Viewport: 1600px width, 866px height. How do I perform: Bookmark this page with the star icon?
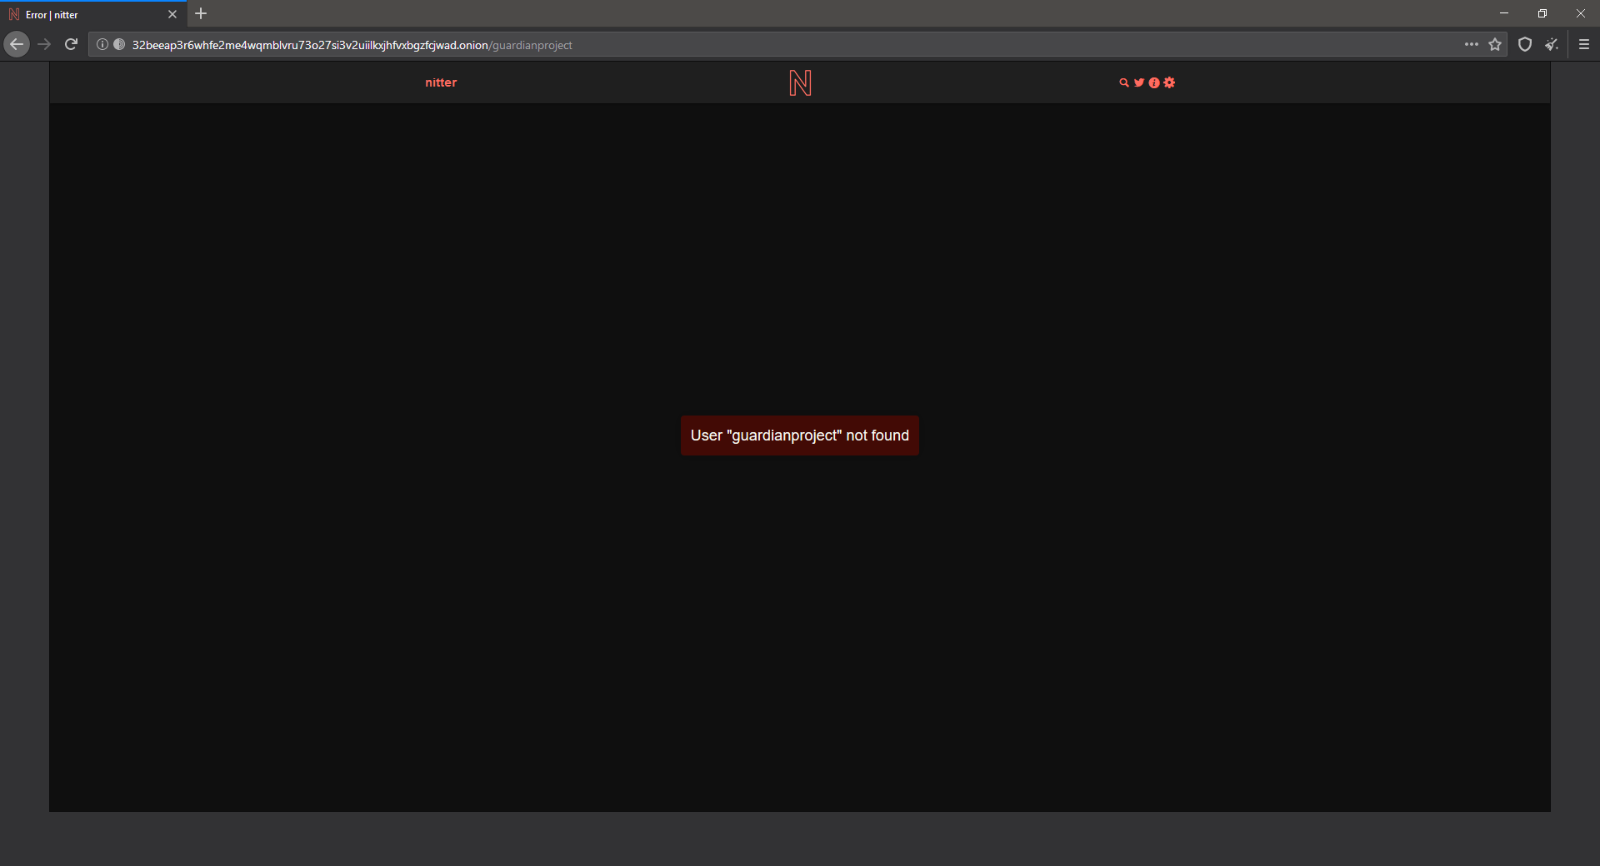1495,44
